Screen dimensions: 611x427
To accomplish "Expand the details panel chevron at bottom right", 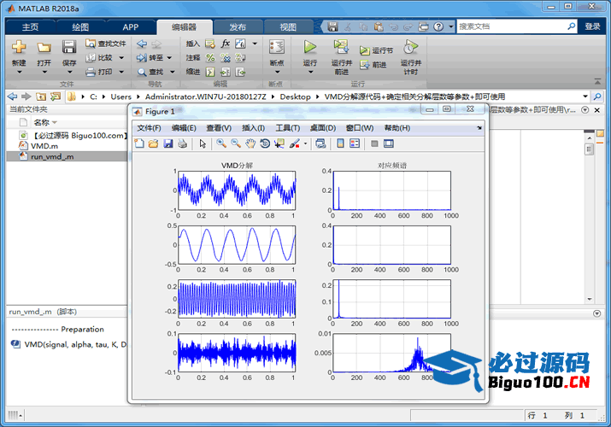I will coord(596,313).
